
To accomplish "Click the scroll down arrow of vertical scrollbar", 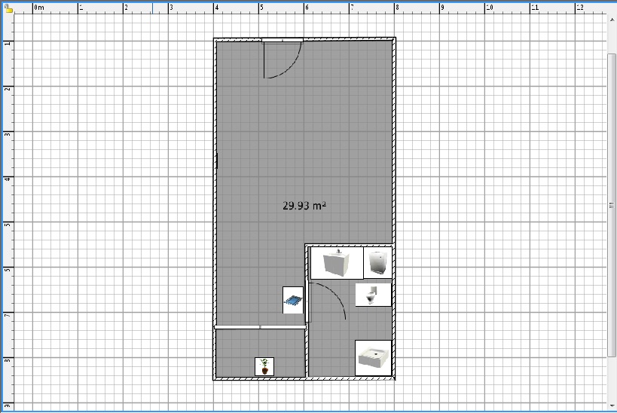I will click(x=612, y=405).
